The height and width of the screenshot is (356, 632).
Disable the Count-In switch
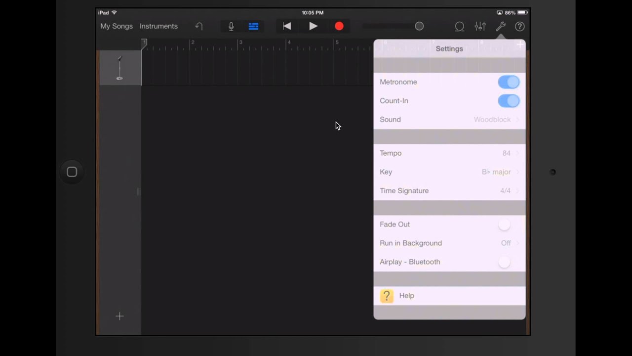tap(509, 101)
